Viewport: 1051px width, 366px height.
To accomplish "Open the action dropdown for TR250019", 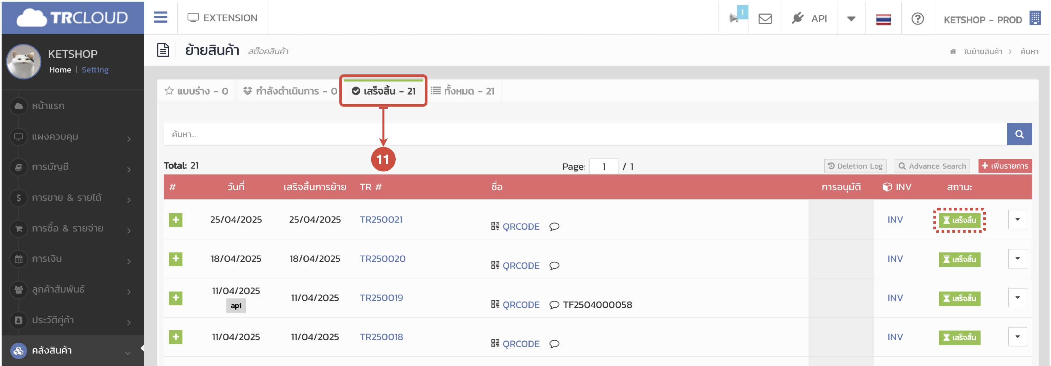I will pyautogui.click(x=1017, y=298).
